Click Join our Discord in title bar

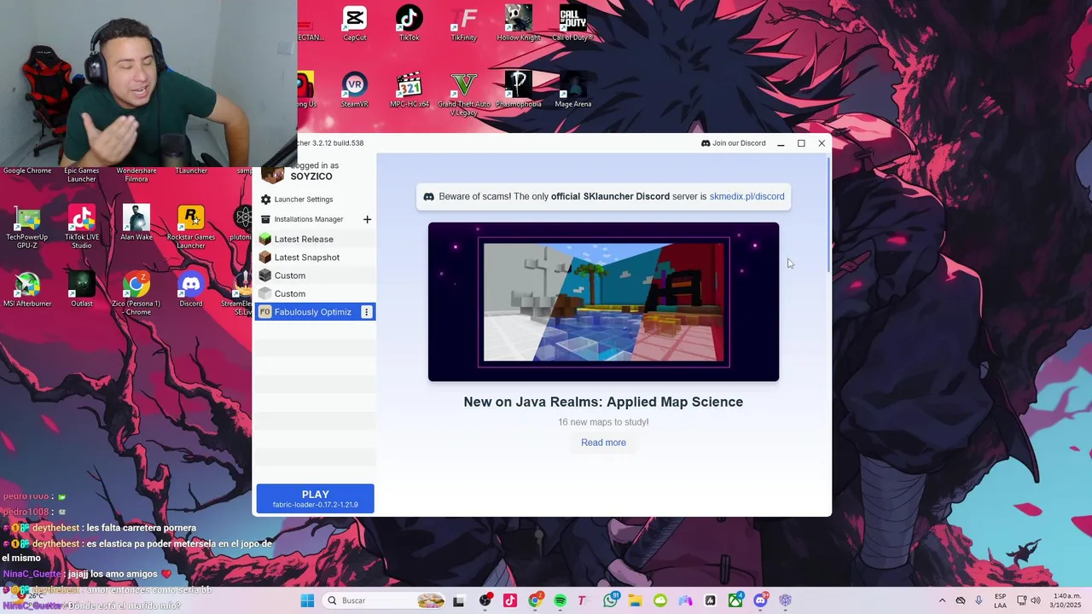click(x=733, y=143)
